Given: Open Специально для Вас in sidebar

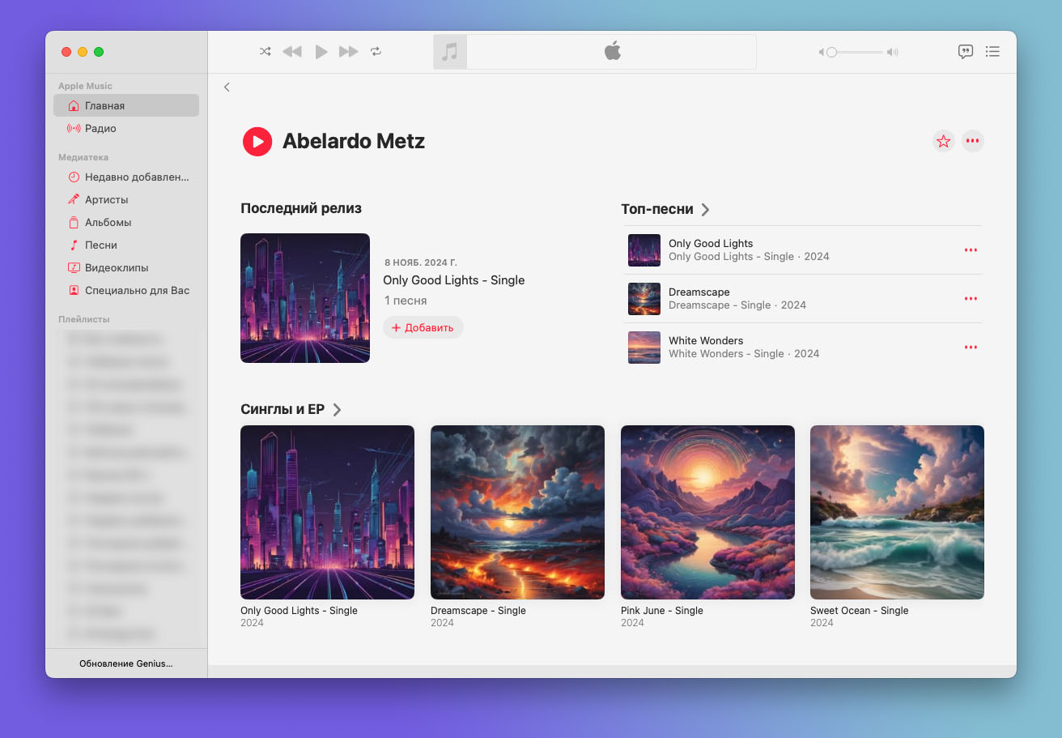Looking at the screenshot, I should [x=126, y=290].
